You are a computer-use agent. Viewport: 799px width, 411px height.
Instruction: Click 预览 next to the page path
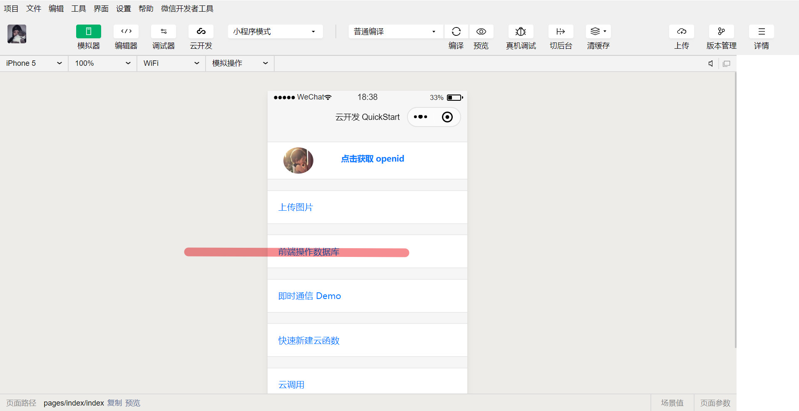[133, 403]
